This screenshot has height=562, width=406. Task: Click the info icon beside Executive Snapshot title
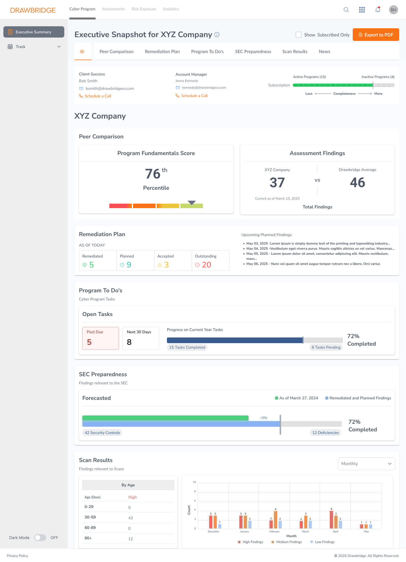[217, 35]
